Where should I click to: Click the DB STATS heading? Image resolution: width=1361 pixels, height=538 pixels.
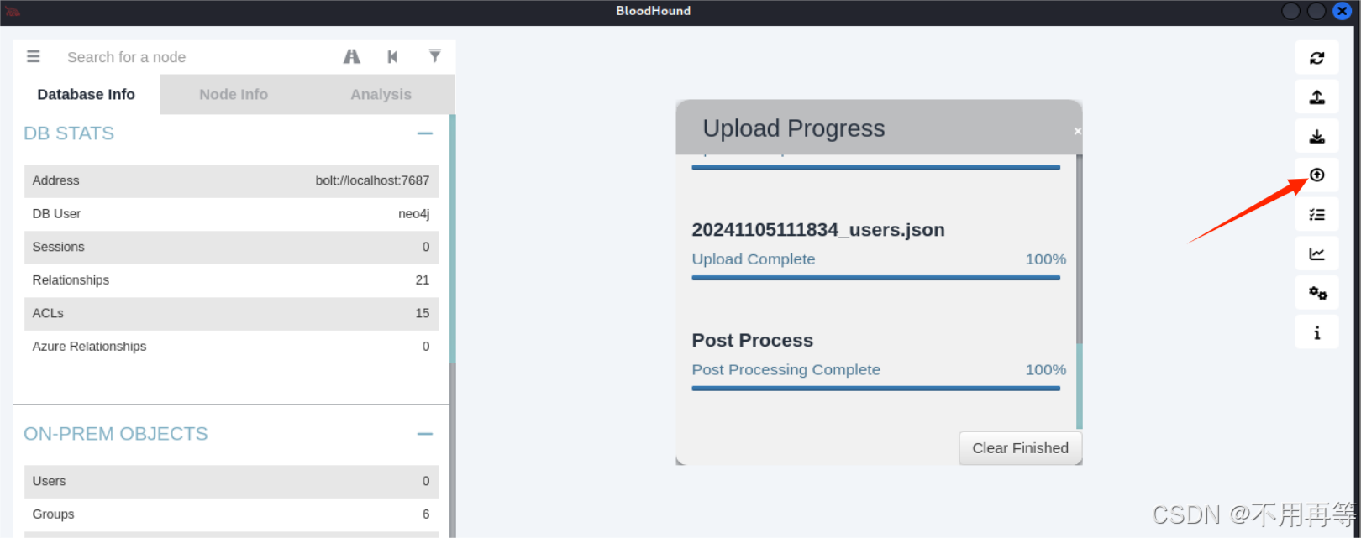(69, 133)
